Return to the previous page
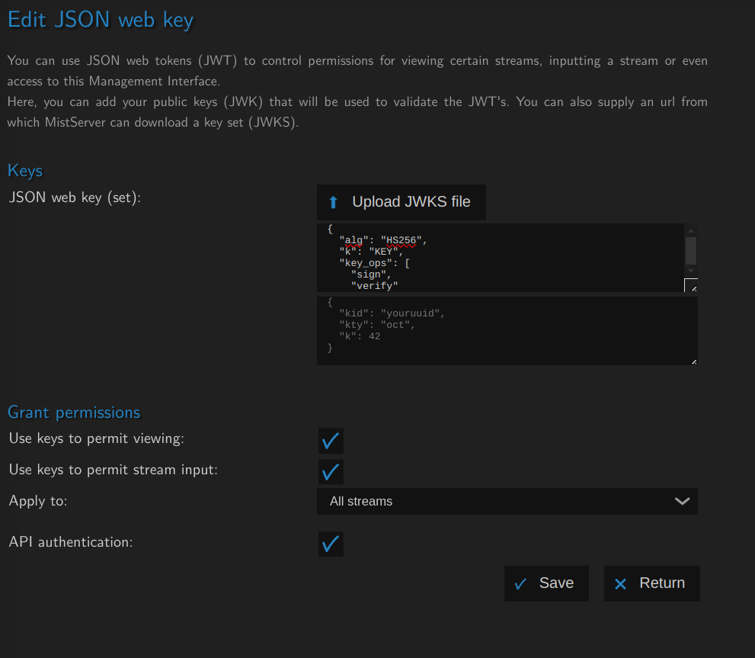The image size is (755, 658). 651,583
